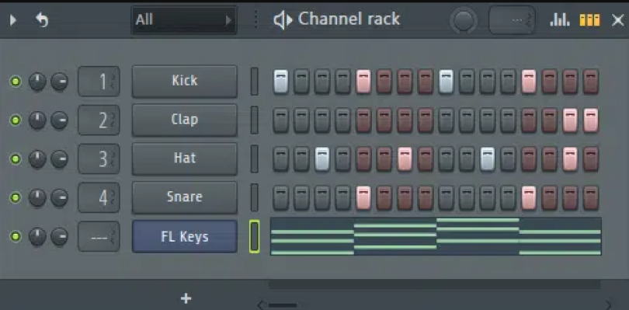Toggle the thirteenth Snare step
This screenshot has height=310, width=629.
click(529, 198)
